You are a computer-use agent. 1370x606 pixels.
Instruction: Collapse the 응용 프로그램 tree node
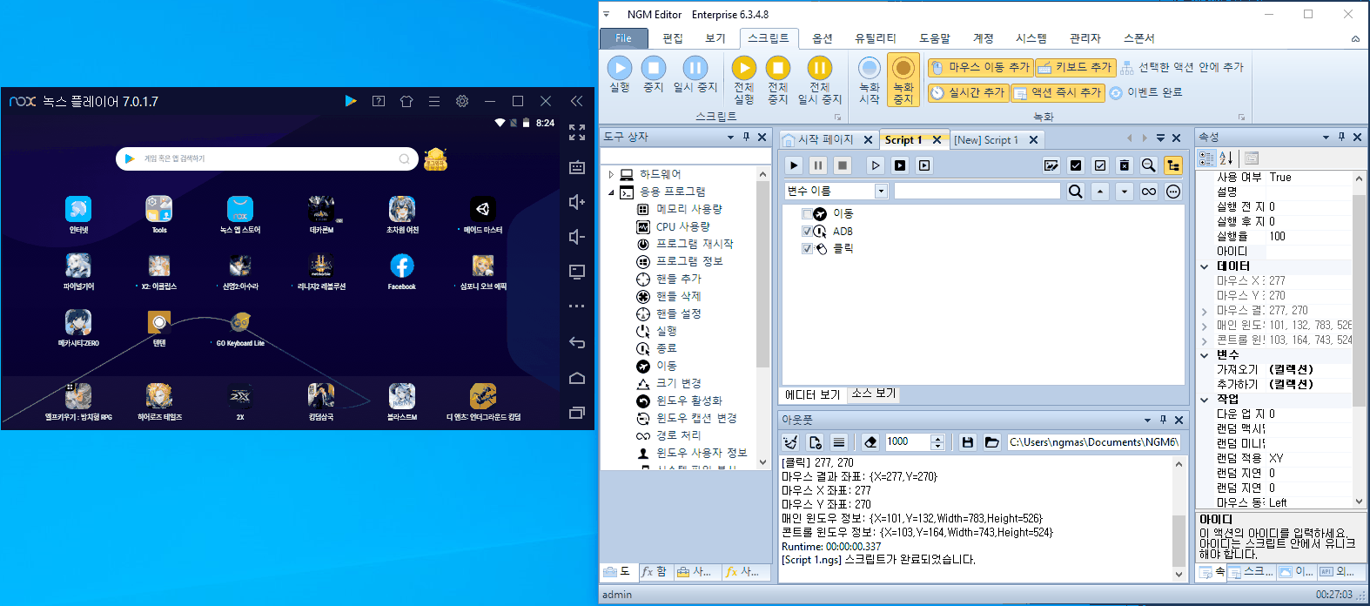pyautogui.click(x=611, y=192)
